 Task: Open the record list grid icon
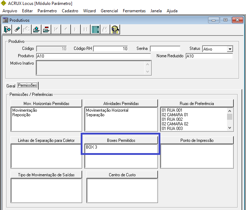point(95,29)
